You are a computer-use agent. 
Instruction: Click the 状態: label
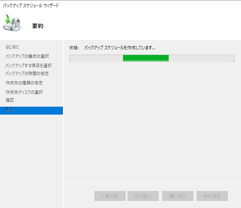pyautogui.click(x=74, y=47)
